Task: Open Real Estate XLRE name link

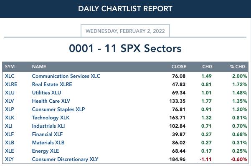Action: [52, 84]
